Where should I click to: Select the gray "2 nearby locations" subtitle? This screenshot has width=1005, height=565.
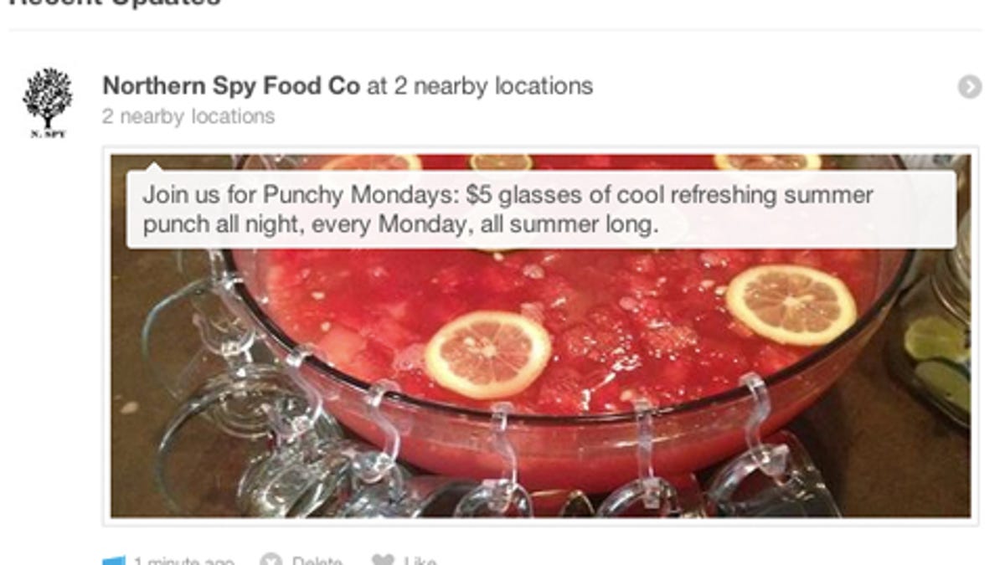point(188,116)
